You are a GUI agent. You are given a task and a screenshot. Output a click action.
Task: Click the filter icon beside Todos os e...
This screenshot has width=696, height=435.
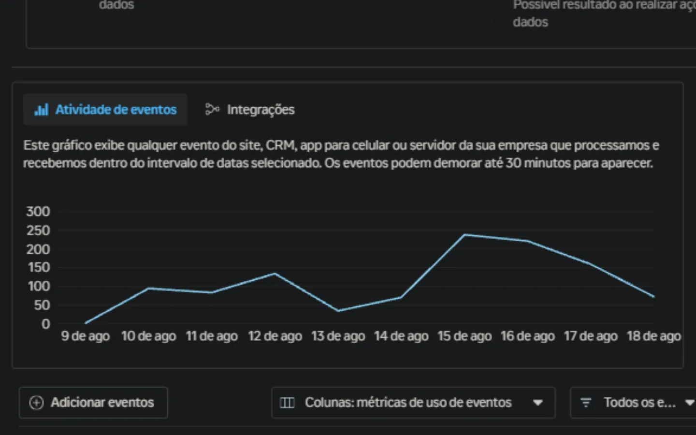pos(586,403)
